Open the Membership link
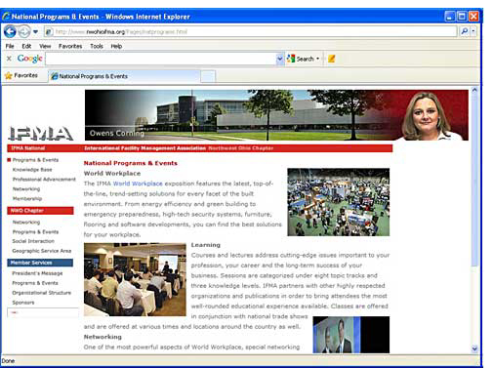The height and width of the screenshot is (368, 493). [27, 198]
